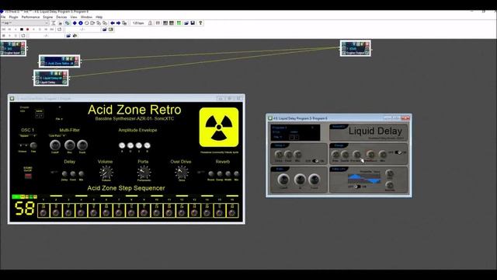Click the 120 bpm tempo field
This screenshot has width=497, height=280.
coord(138,23)
